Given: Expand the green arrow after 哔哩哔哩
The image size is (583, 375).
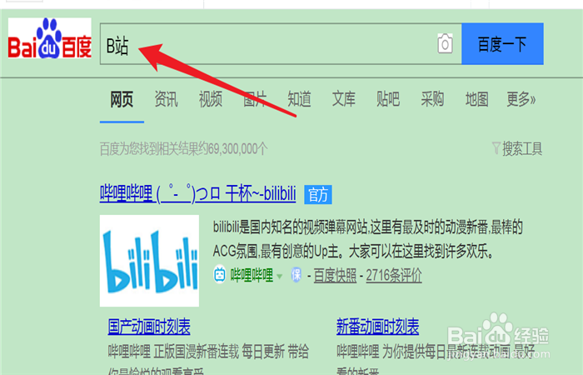Looking at the screenshot, I should [280, 276].
